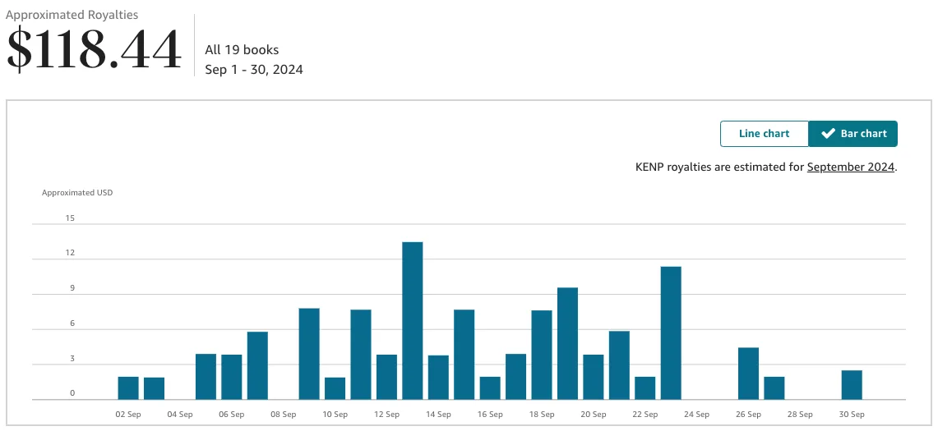Click the 30 Sep bar

tap(852, 385)
